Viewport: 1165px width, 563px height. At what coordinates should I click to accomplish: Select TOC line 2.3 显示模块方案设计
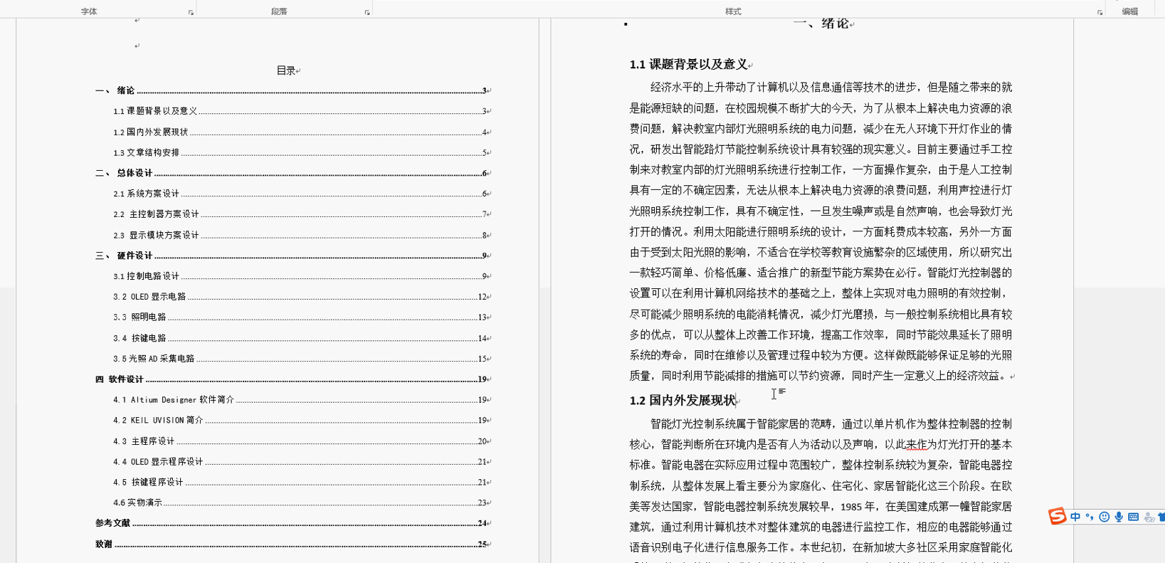coord(302,235)
